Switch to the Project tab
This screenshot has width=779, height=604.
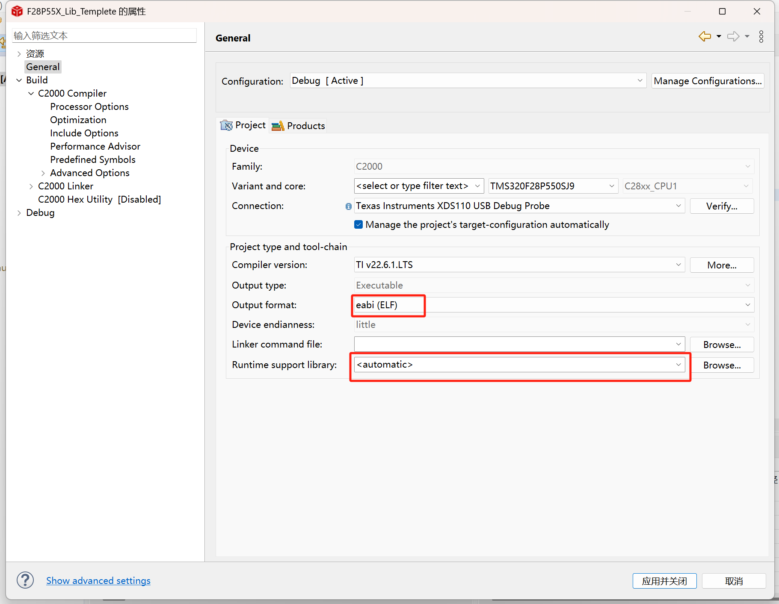243,125
